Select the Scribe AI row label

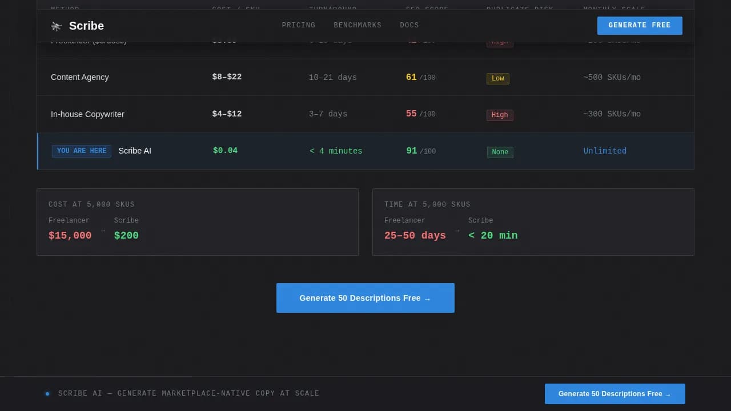(135, 151)
